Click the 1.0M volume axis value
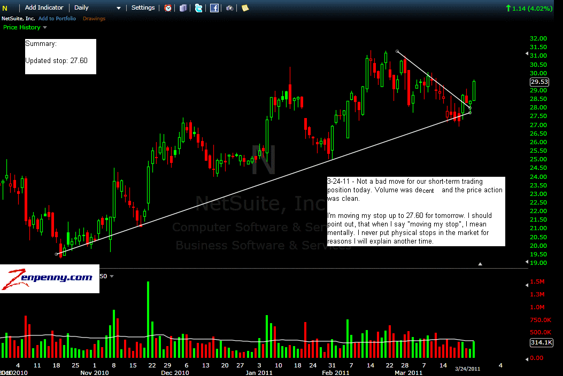Viewport: 563px width, 376px height. [537, 307]
